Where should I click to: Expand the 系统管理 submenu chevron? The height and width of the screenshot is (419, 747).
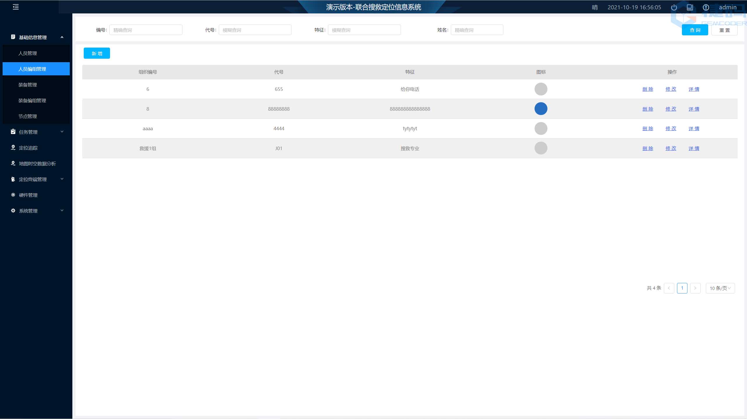click(62, 211)
